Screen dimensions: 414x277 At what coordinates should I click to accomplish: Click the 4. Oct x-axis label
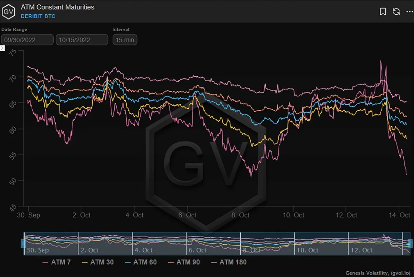tap(134, 215)
